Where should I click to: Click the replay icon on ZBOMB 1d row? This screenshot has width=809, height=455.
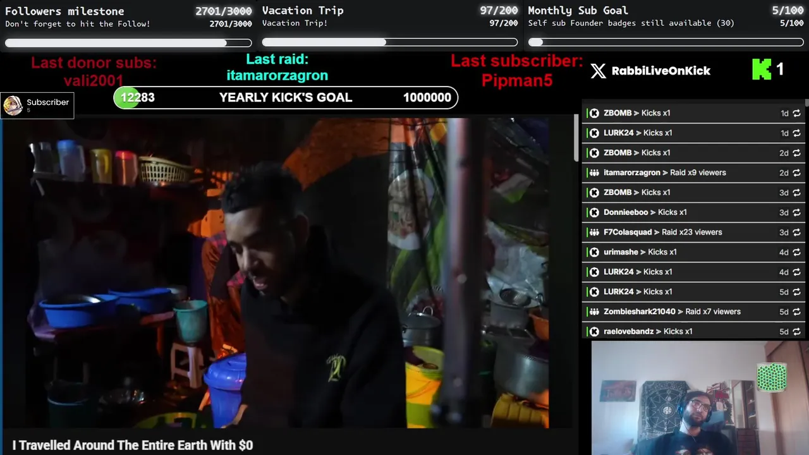(x=796, y=113)
